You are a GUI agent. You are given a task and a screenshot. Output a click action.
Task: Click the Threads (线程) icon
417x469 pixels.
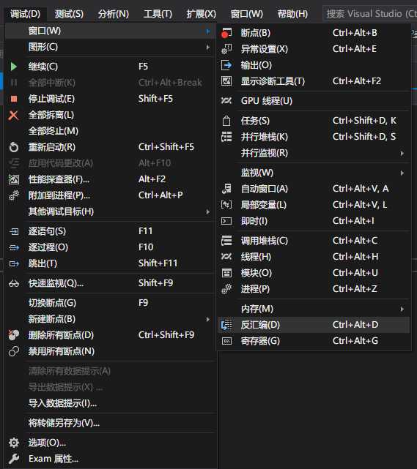pos(226,257)
